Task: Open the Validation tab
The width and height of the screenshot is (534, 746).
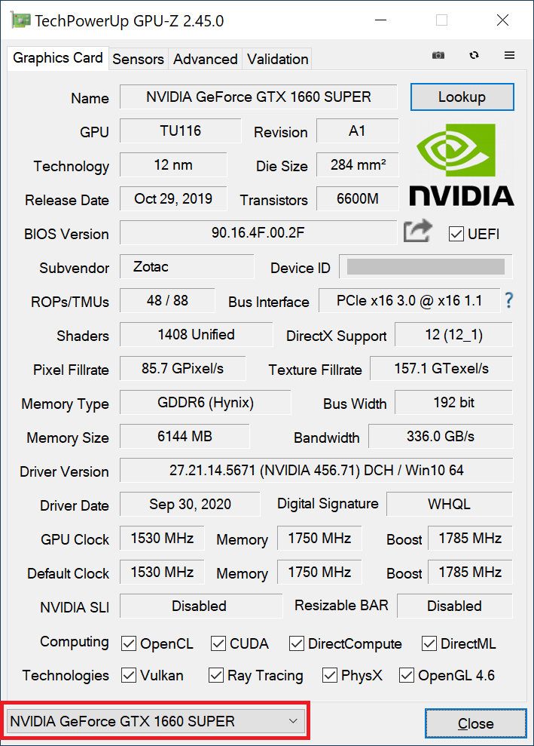Action: click(277, 59)
